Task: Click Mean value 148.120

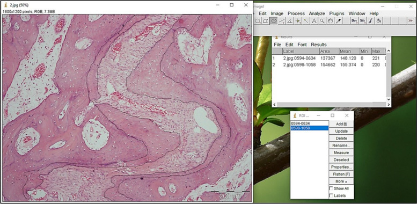Action: click(348, 58)
